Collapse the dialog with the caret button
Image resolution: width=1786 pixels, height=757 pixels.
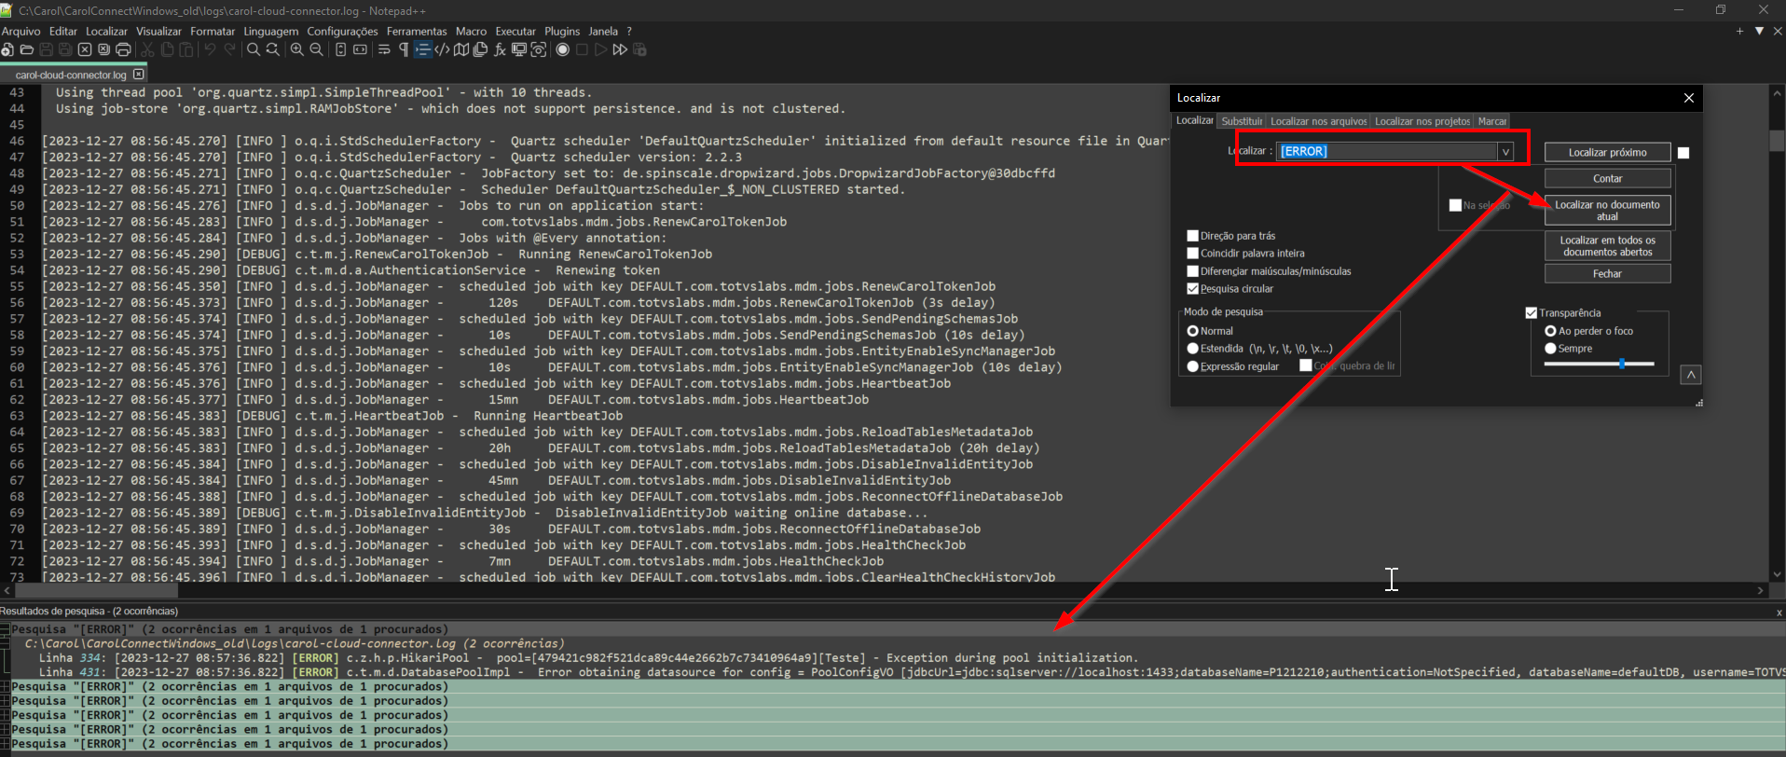(1690, 375)
